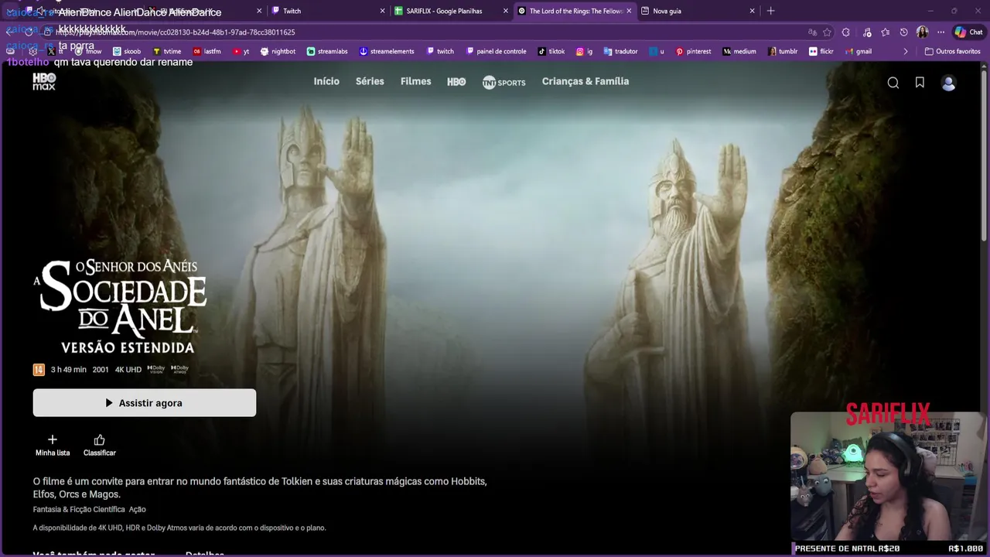Viewport: 990px width, 557px height.
Task: Open the tvtime bookmark
Action: (167, 52)
